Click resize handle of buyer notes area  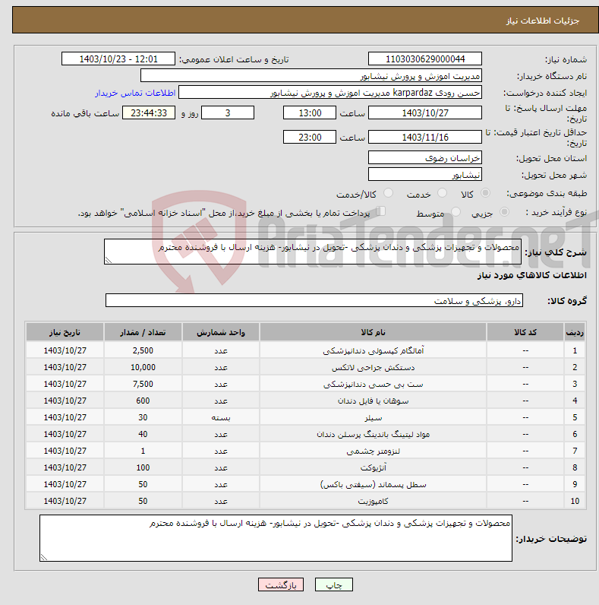(43, 558)
